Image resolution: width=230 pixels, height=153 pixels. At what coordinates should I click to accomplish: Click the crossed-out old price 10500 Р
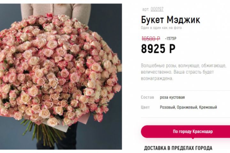[x=151, y=39]
